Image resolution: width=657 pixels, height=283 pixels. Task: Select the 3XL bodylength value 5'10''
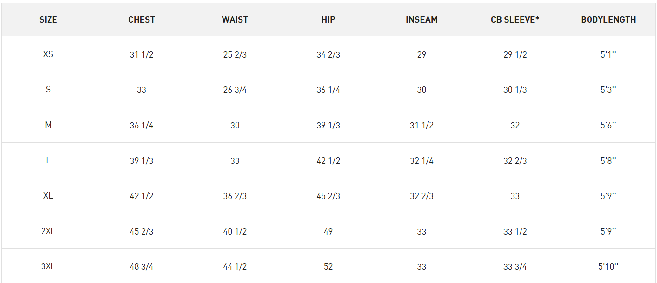(x=608, y=266)
